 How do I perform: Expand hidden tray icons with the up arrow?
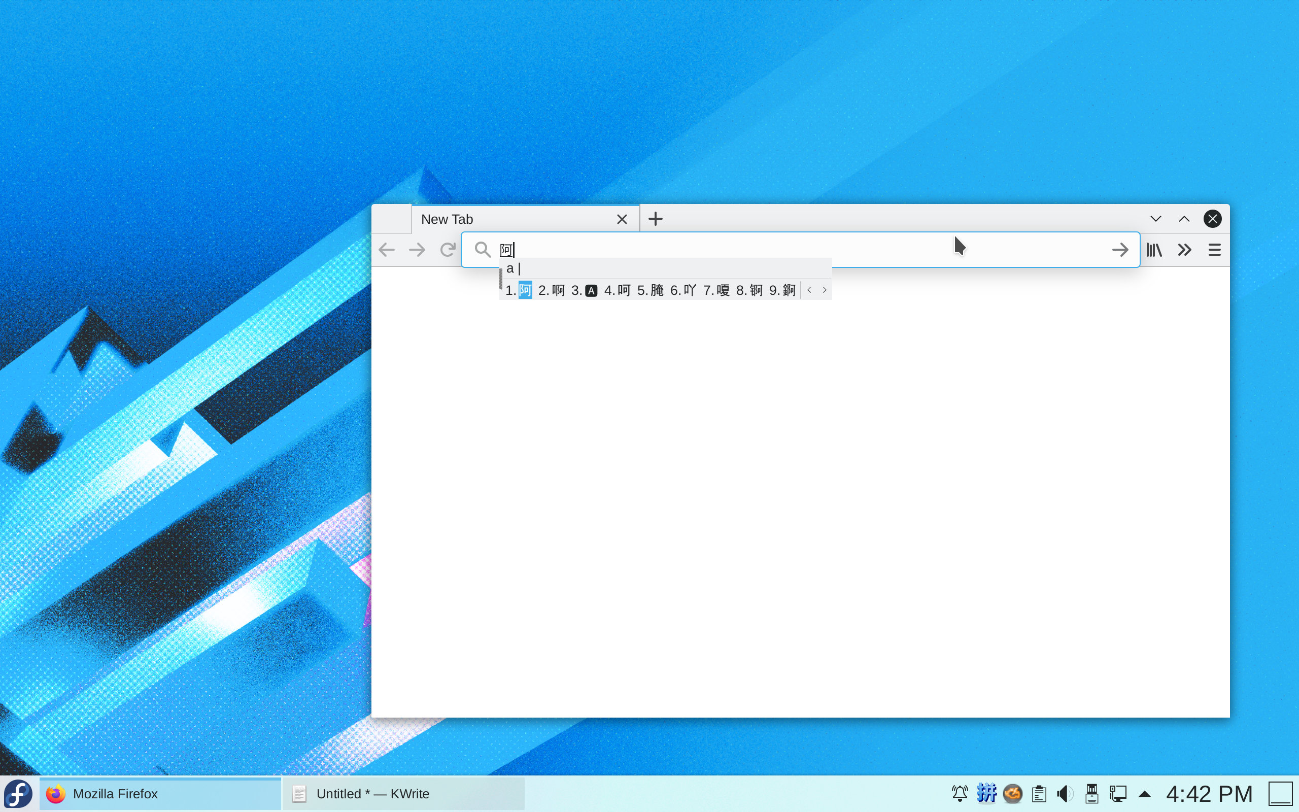coord(1144,793)
